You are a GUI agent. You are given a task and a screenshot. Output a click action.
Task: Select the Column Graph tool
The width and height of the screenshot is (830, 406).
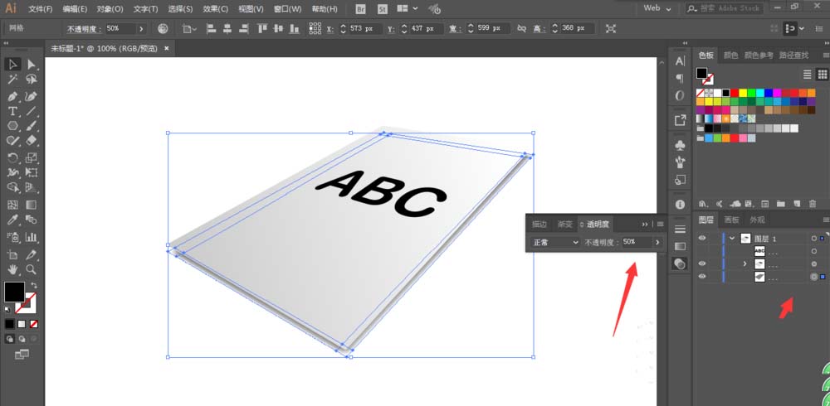pyautogui.click(x=32, y=236)
